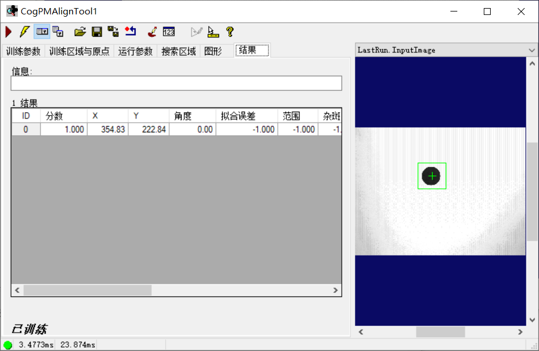Click image panel vertical scrollbar thumb
Screen dimensions: 539x351
[x=532, y=192]
